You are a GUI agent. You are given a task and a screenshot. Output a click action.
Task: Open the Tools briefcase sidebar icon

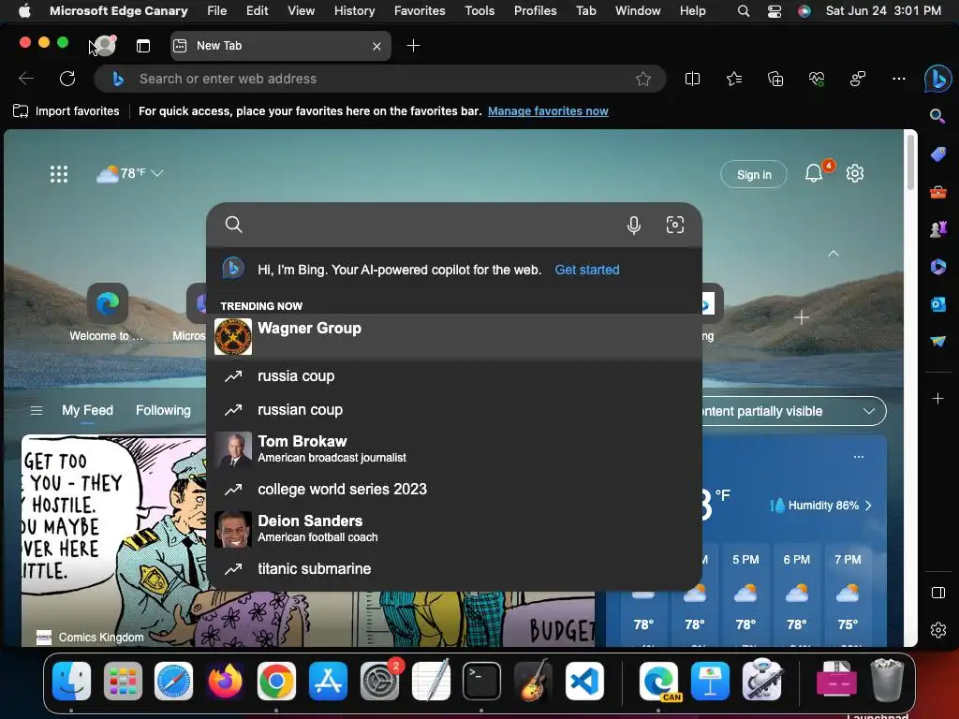[937, 192]
